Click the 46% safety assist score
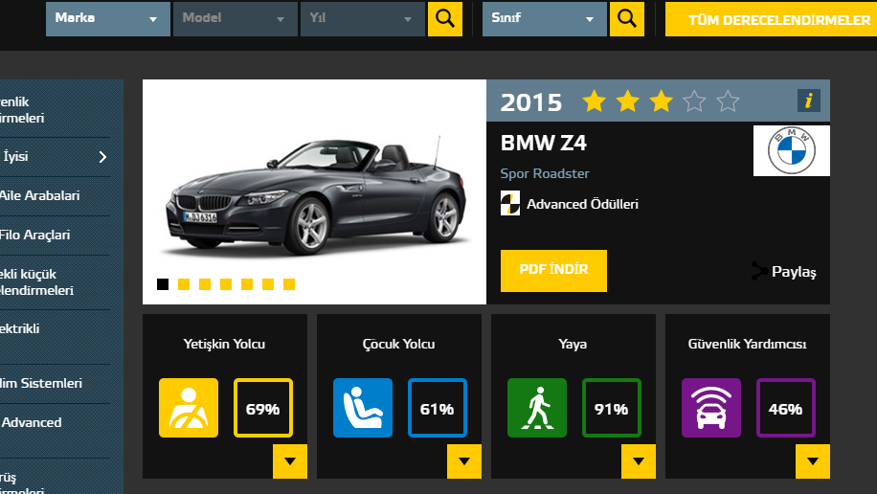Screen dimensions: 877x494 [x=786, y=408]
